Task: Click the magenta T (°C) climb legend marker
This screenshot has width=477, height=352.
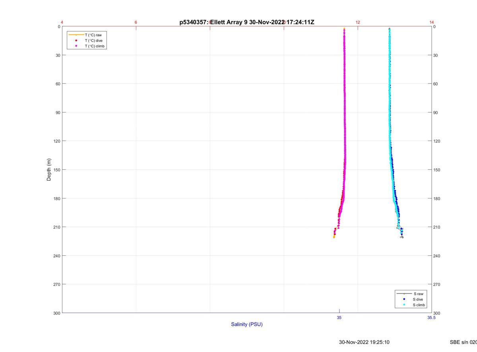Action: [76, 46]
